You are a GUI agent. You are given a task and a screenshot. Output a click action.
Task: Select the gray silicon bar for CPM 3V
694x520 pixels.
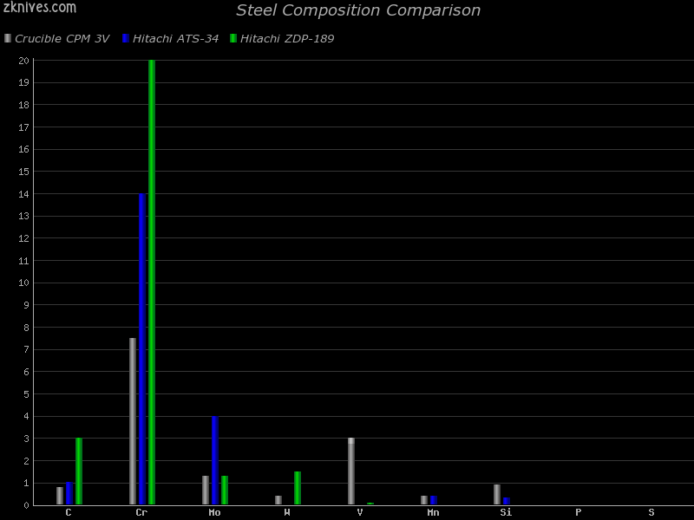click(x=497, y=494)
